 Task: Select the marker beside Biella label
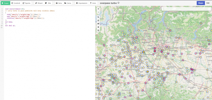[111, 45]
